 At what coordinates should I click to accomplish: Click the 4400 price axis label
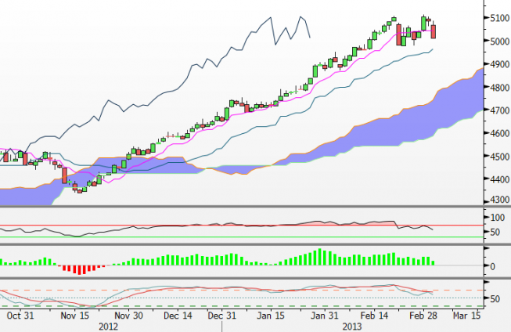coord(499,179)
